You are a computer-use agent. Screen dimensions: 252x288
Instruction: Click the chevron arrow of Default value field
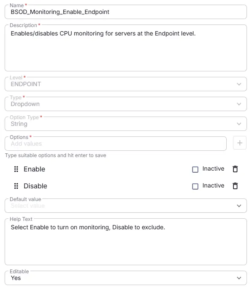239,206
